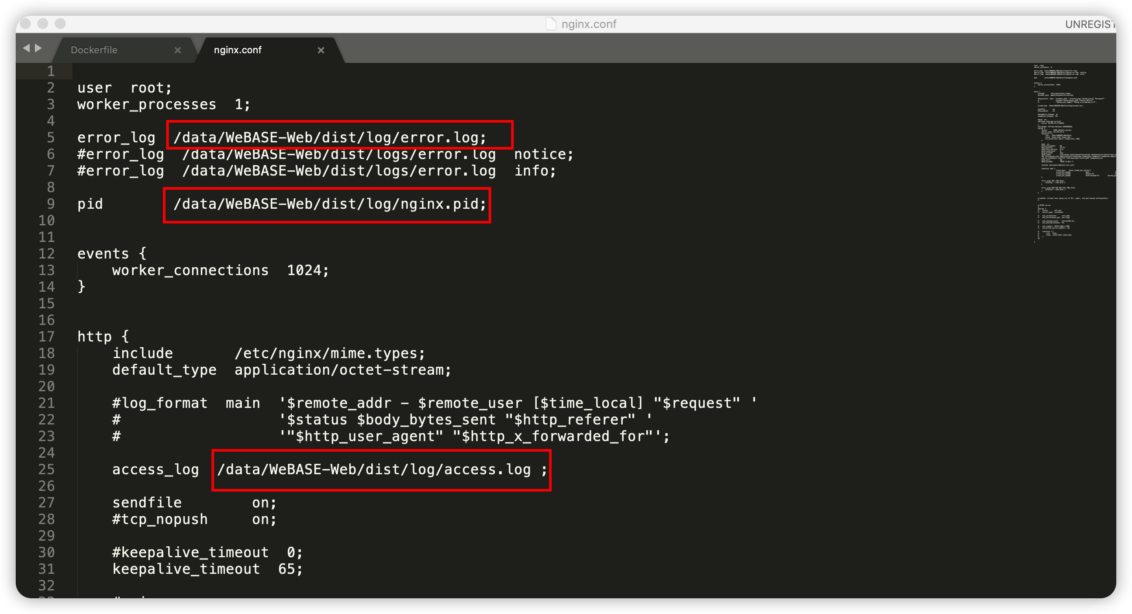This screenshot has width=1132, height=614.
Task: Select the nginx.conf tab
Action: coord(237,50)
